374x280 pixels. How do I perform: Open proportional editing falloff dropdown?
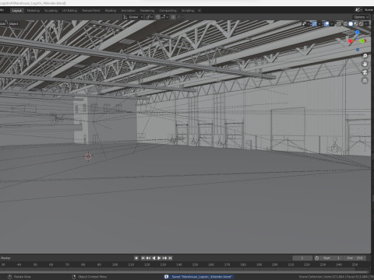[181, 17]
